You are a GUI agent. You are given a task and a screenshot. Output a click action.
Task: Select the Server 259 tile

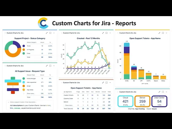coord(142,101)
